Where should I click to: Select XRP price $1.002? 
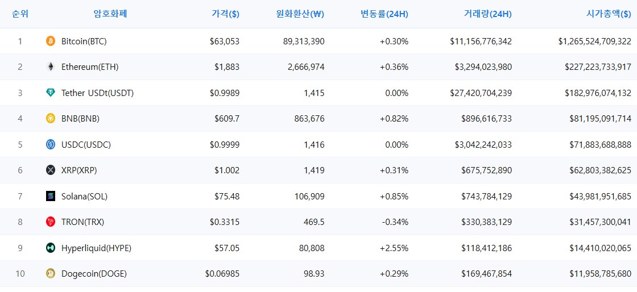click(x=227, y=170)
